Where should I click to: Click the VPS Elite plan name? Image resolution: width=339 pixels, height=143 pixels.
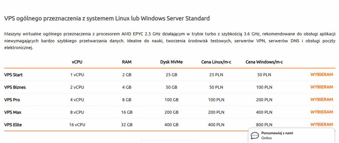tap(13, 125)
